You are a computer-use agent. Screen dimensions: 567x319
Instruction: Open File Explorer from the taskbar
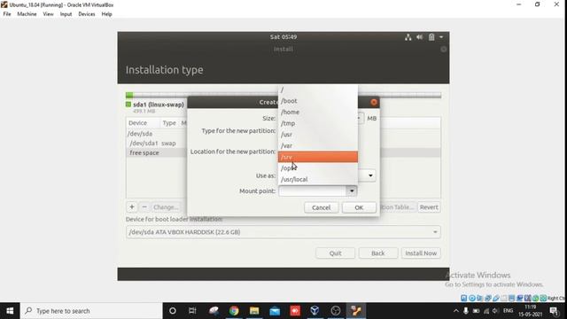[x=254, y=311]
